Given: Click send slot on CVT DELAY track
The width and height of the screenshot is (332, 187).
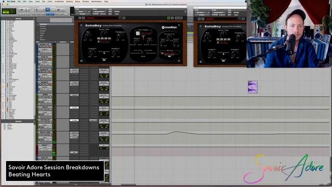Looking at the screenshot, I should [93, 120].
